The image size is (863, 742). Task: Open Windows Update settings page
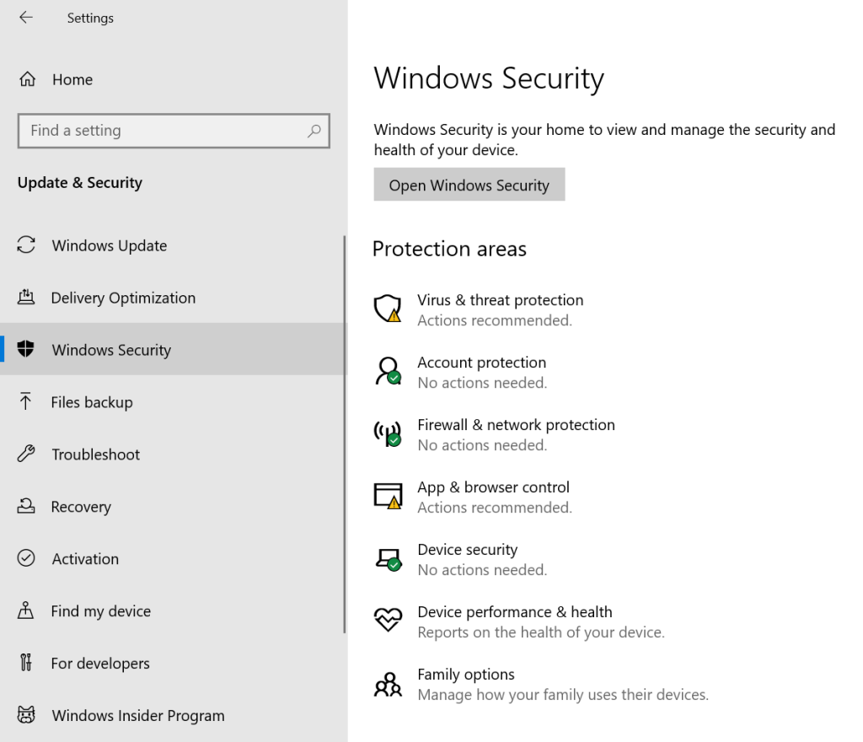tap(109, 245)
